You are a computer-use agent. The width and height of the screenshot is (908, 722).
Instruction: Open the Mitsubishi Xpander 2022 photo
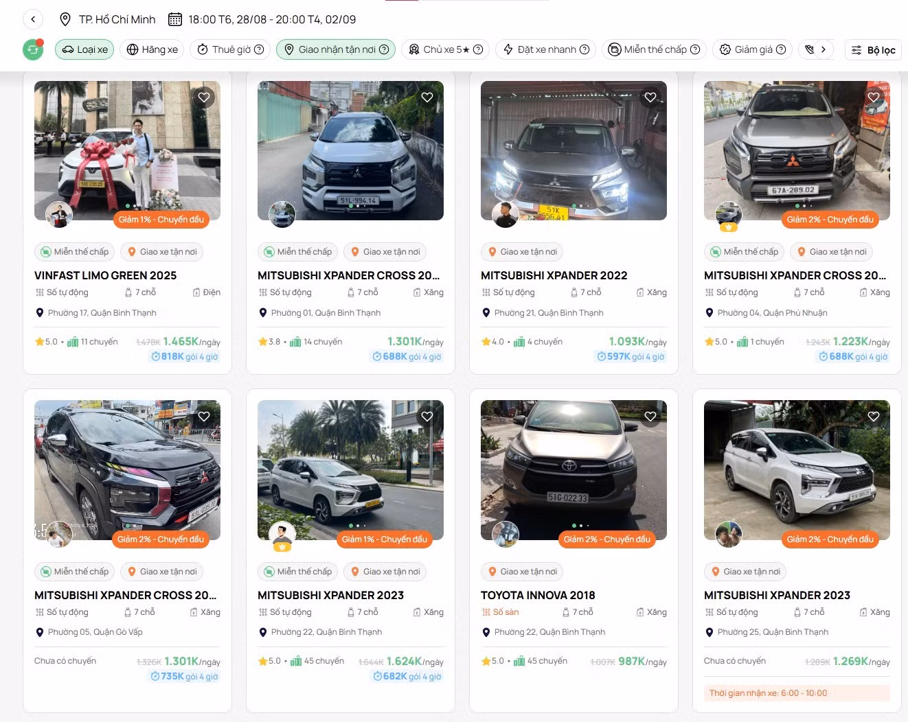574,150
